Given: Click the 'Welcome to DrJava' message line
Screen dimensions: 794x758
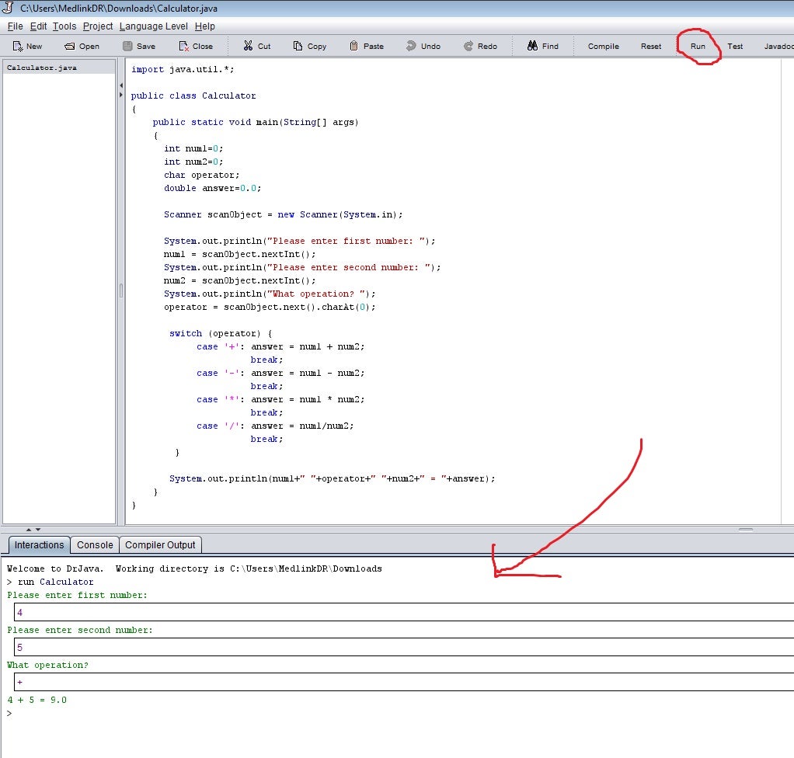Looking at the screenshot, I should coord(194,568).
